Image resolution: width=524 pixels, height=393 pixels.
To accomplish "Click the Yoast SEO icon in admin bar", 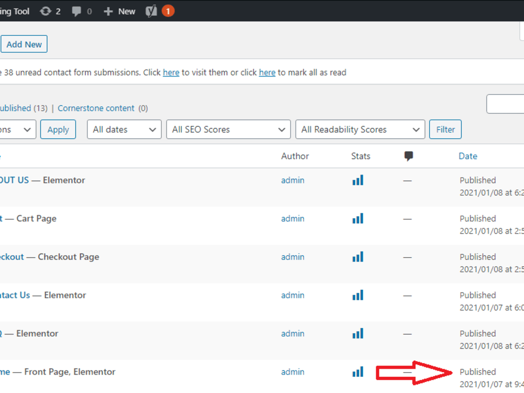I will (x=151, y=12).
